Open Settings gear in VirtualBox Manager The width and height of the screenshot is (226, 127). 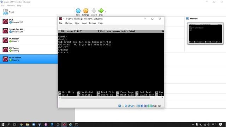point(85,11)
